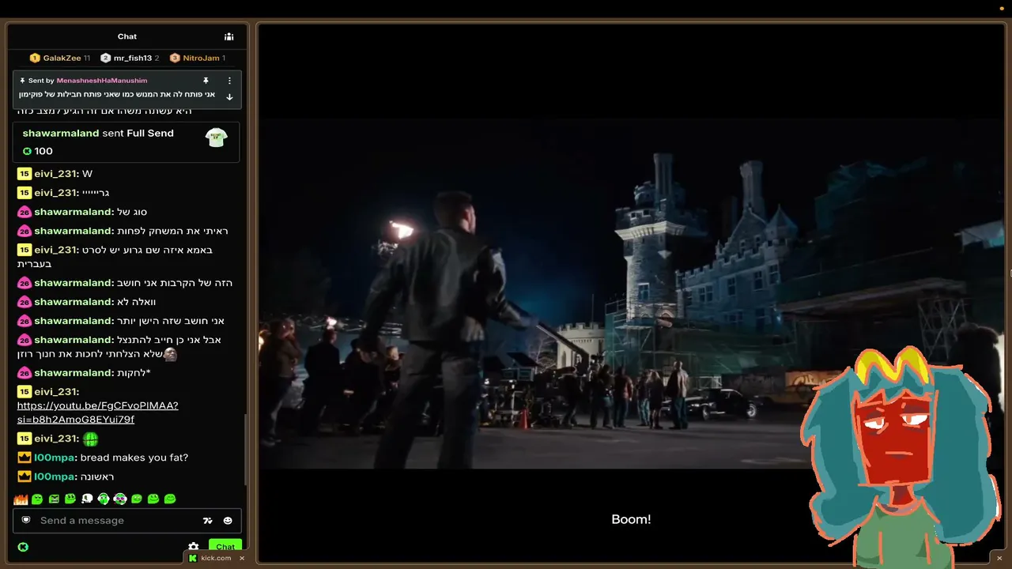Image resolution: width=1012 pixels, height=569 pixels.
Task: Click eivi_231's name on the 'גרייייי' message
Action: [56, 193]
